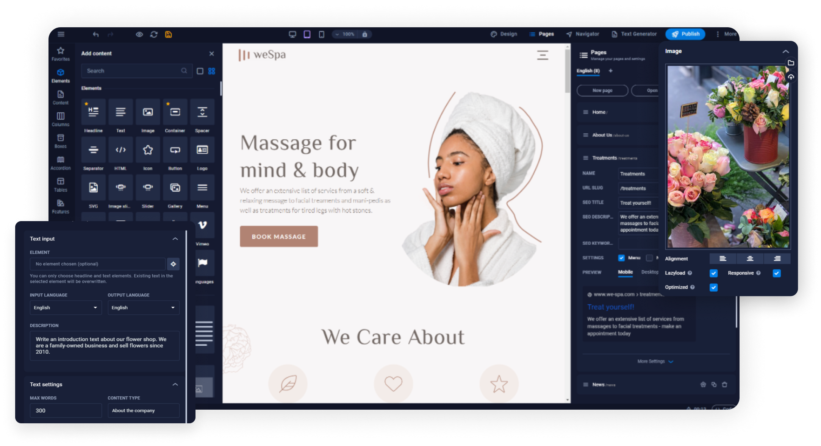This screenshot has width=821, height=446.
Task: Open Output Language English dropdown
Action: (x=142, y=307)
